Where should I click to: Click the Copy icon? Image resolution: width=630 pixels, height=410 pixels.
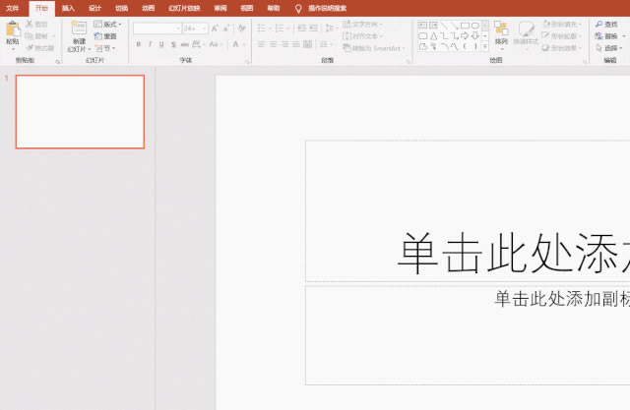[29, 36]
